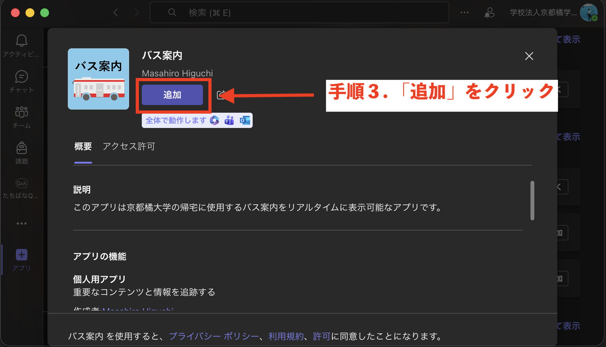Click the 追加 (Add) button

click(172, 95)
